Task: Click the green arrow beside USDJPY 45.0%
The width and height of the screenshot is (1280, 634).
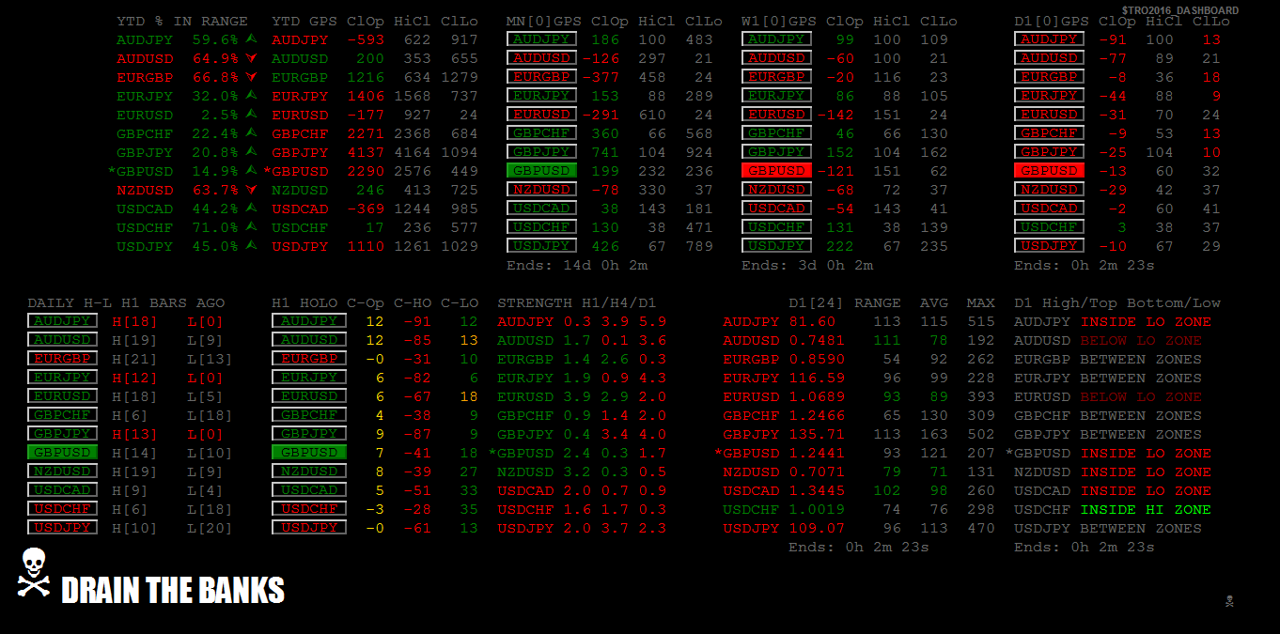Action: click(251, 246)
